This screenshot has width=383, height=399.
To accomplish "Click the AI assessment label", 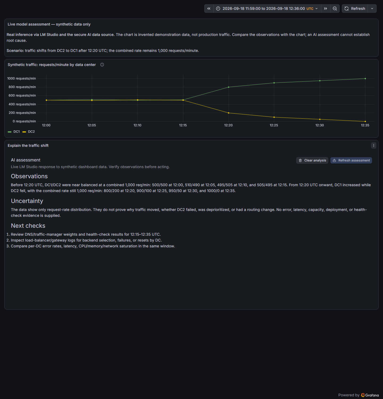I will (x=26, y=160).
